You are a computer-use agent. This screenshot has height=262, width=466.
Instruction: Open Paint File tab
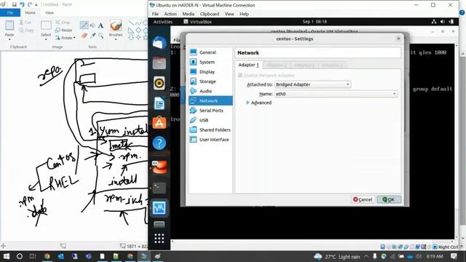click(10, 13)
